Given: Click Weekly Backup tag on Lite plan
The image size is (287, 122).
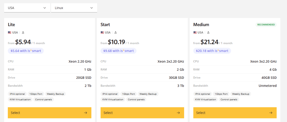Looking at the screenshot, I should click(55, 94).
